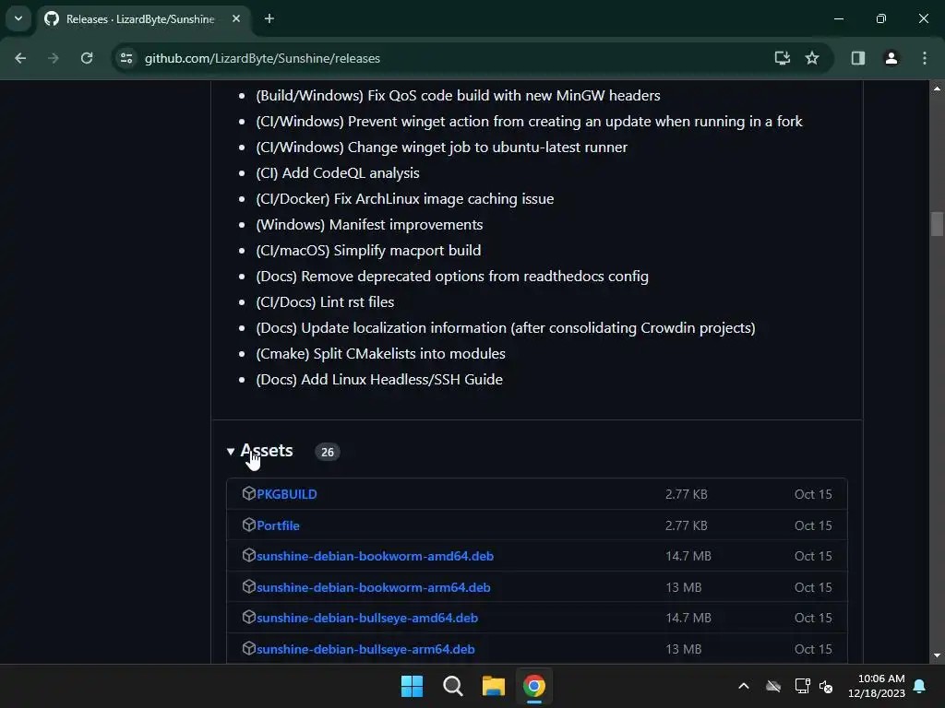Open network display tray icon
Screen dimensions: 945x708
[802, 686]
